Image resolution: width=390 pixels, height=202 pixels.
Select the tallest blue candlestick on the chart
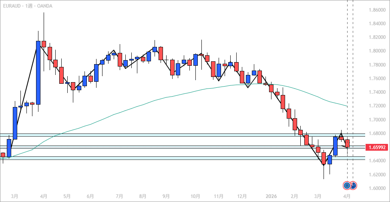pyautogui.click(x=38, y=72)
